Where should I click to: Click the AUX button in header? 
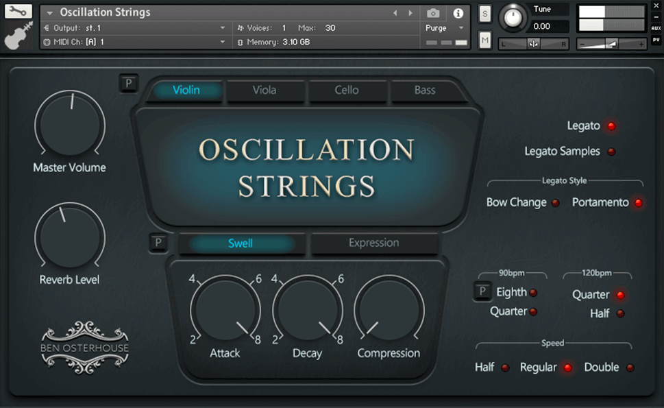click(x=656, y=28)
